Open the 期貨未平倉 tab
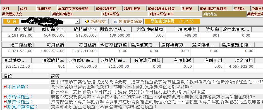This screenshot has width=263, height=110. [125, 14]
